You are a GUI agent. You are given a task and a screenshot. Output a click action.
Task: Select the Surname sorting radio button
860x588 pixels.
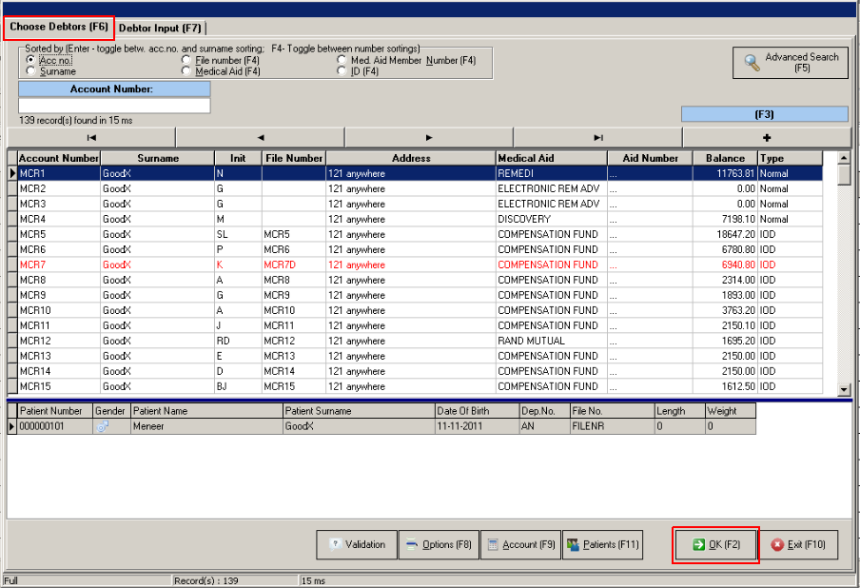(31, 71)
